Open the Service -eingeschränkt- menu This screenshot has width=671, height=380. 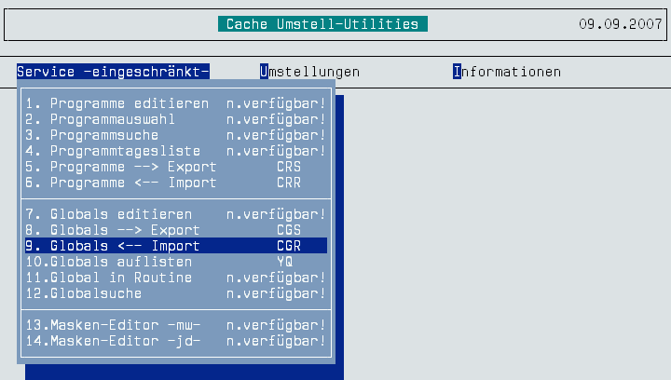[x=113, y=72]
